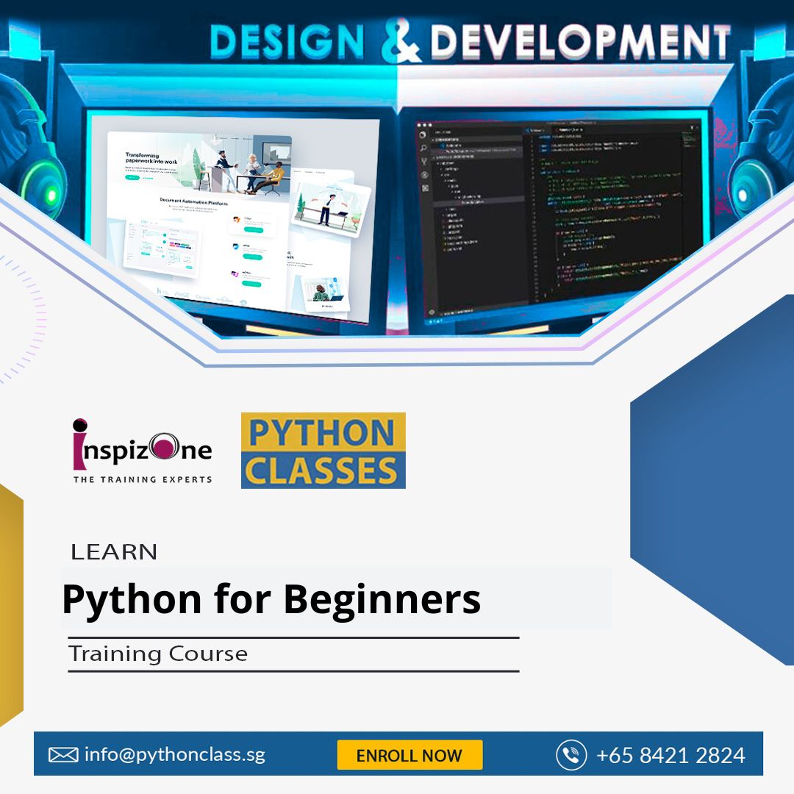The width and height of the screenshot is (794, 794).
Task: Click the 'DEVELOPMENT' title word
Action: [580, 41]
